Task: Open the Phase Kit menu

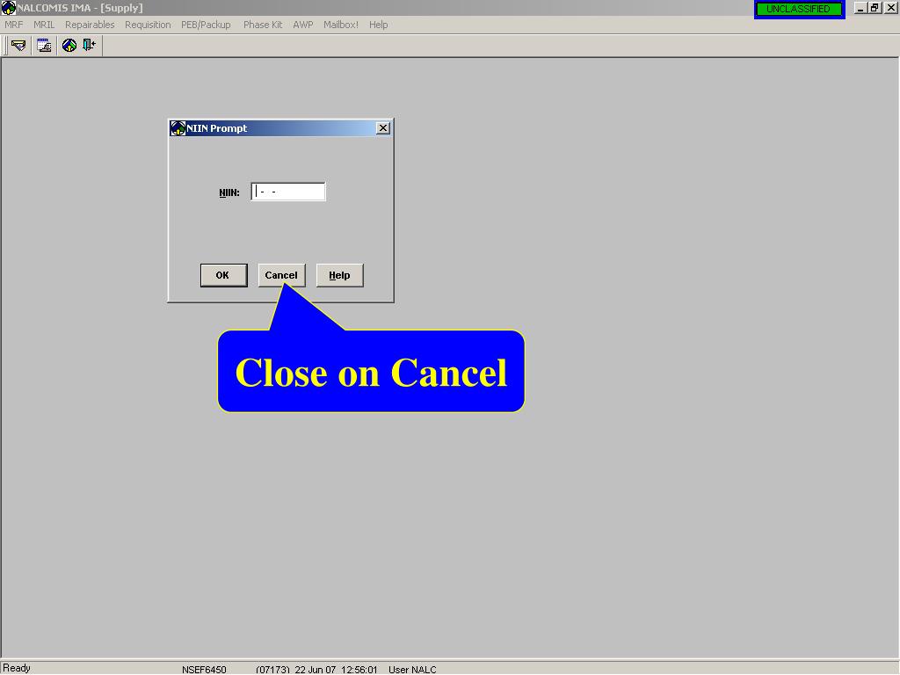Action: coord(262,25)
